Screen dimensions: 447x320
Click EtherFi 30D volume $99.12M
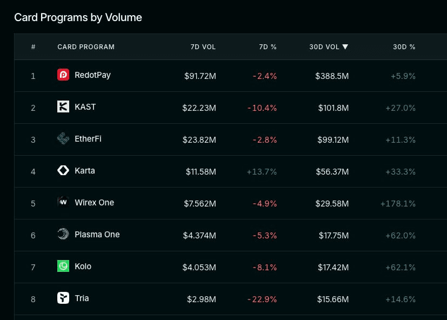click(333, 140)
